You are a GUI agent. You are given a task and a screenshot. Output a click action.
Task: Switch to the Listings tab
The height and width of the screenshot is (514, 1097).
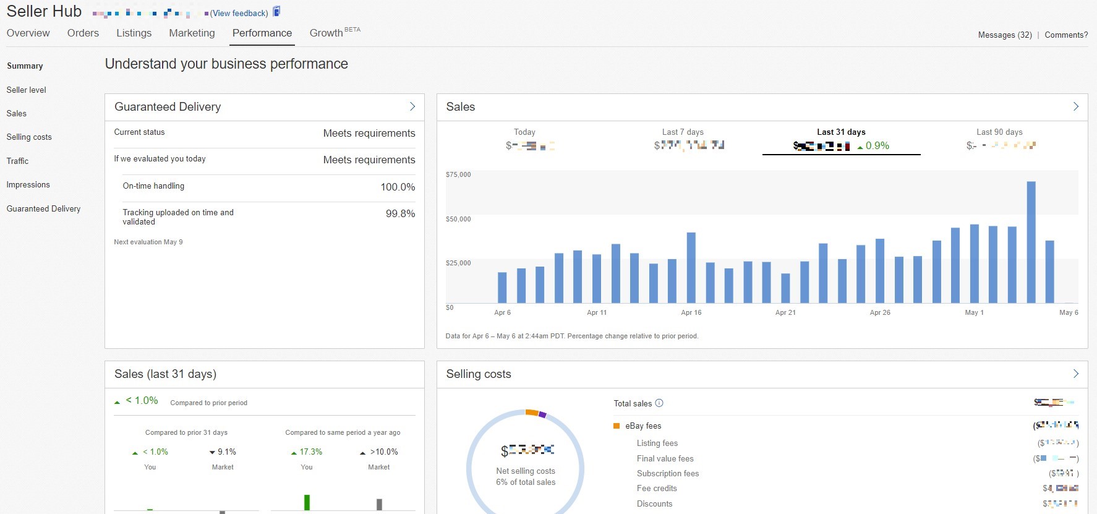(x=134, y=33)
